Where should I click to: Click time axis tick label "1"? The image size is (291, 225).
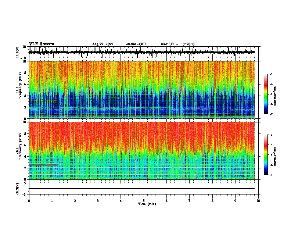(x=52, y=201)
